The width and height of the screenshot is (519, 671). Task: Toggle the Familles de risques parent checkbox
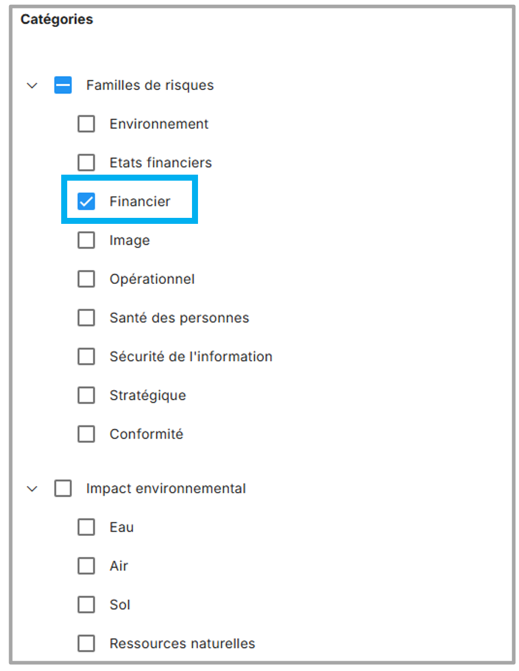click(63, 85)
